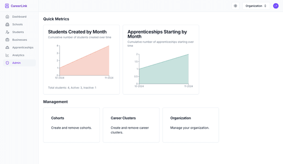Click the Apprenticeships hard-hat icon
The image size is (283, 164).
click(x=7, y=48)
